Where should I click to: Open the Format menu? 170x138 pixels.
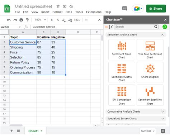tap(57, 12)
